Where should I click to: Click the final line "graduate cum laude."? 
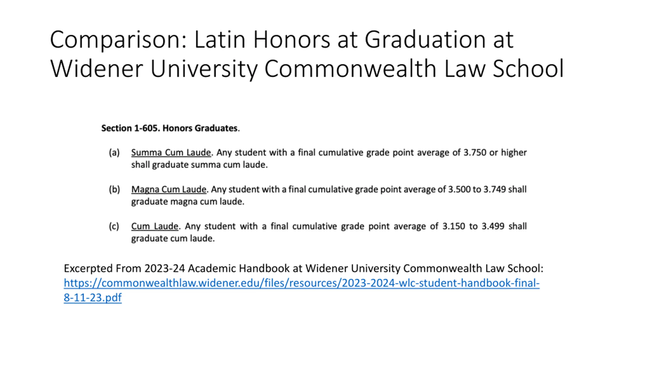[x=173, y=238]
